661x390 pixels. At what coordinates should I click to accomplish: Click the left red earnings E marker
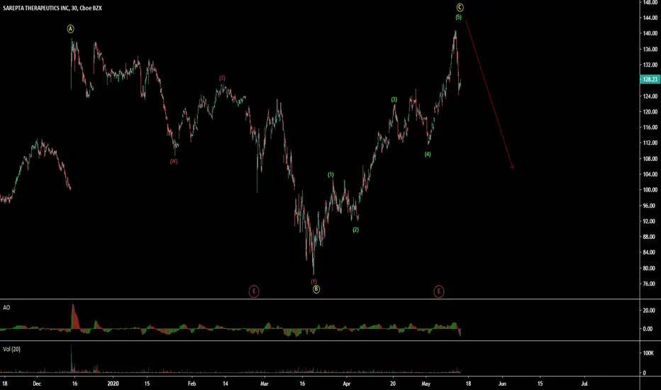(x=254, y=291)
